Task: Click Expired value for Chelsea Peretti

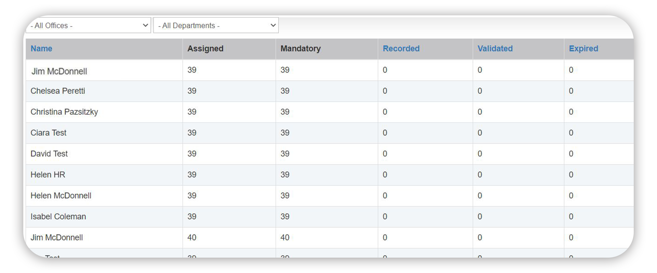Action: 571,91
